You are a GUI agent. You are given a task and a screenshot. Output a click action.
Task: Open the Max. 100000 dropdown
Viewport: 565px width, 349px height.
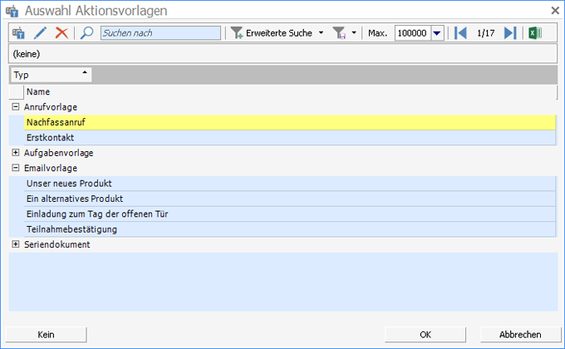437,33
